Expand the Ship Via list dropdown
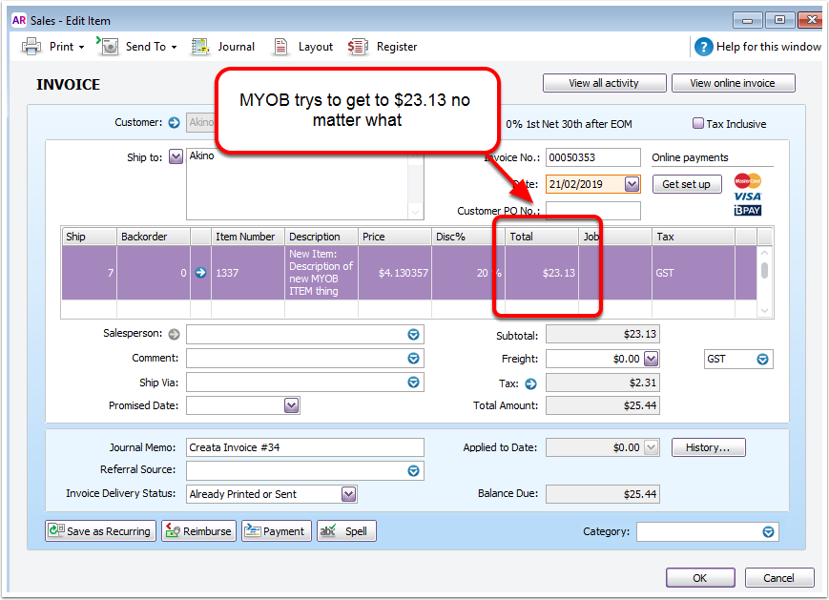The image size is (829, 600). 413,383
